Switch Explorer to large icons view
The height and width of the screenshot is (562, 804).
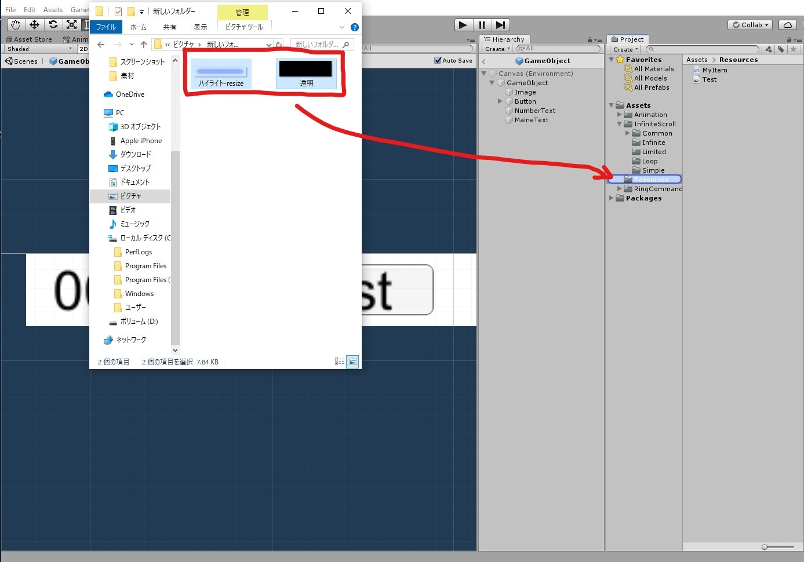352,362
